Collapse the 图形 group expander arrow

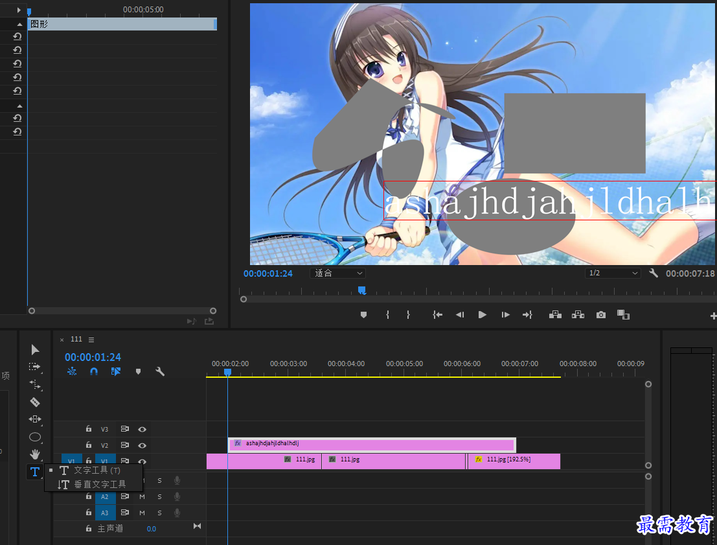point(19,24)
